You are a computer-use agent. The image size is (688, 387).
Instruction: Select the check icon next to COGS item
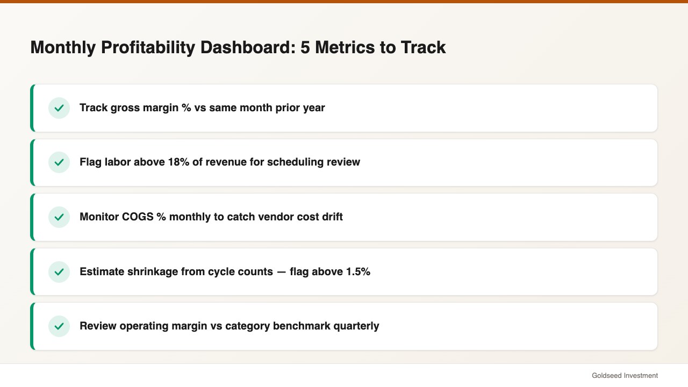[x=59, y=217]
